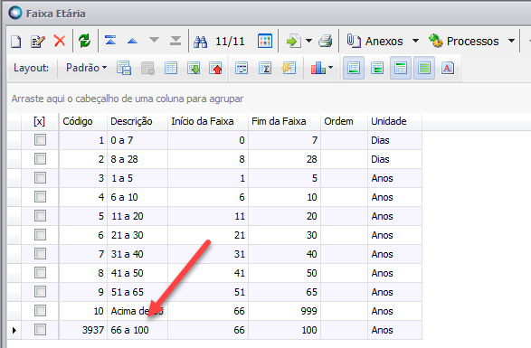
Task: Expand the export icon dropdown arrow
Action: (x=308, y=41)
